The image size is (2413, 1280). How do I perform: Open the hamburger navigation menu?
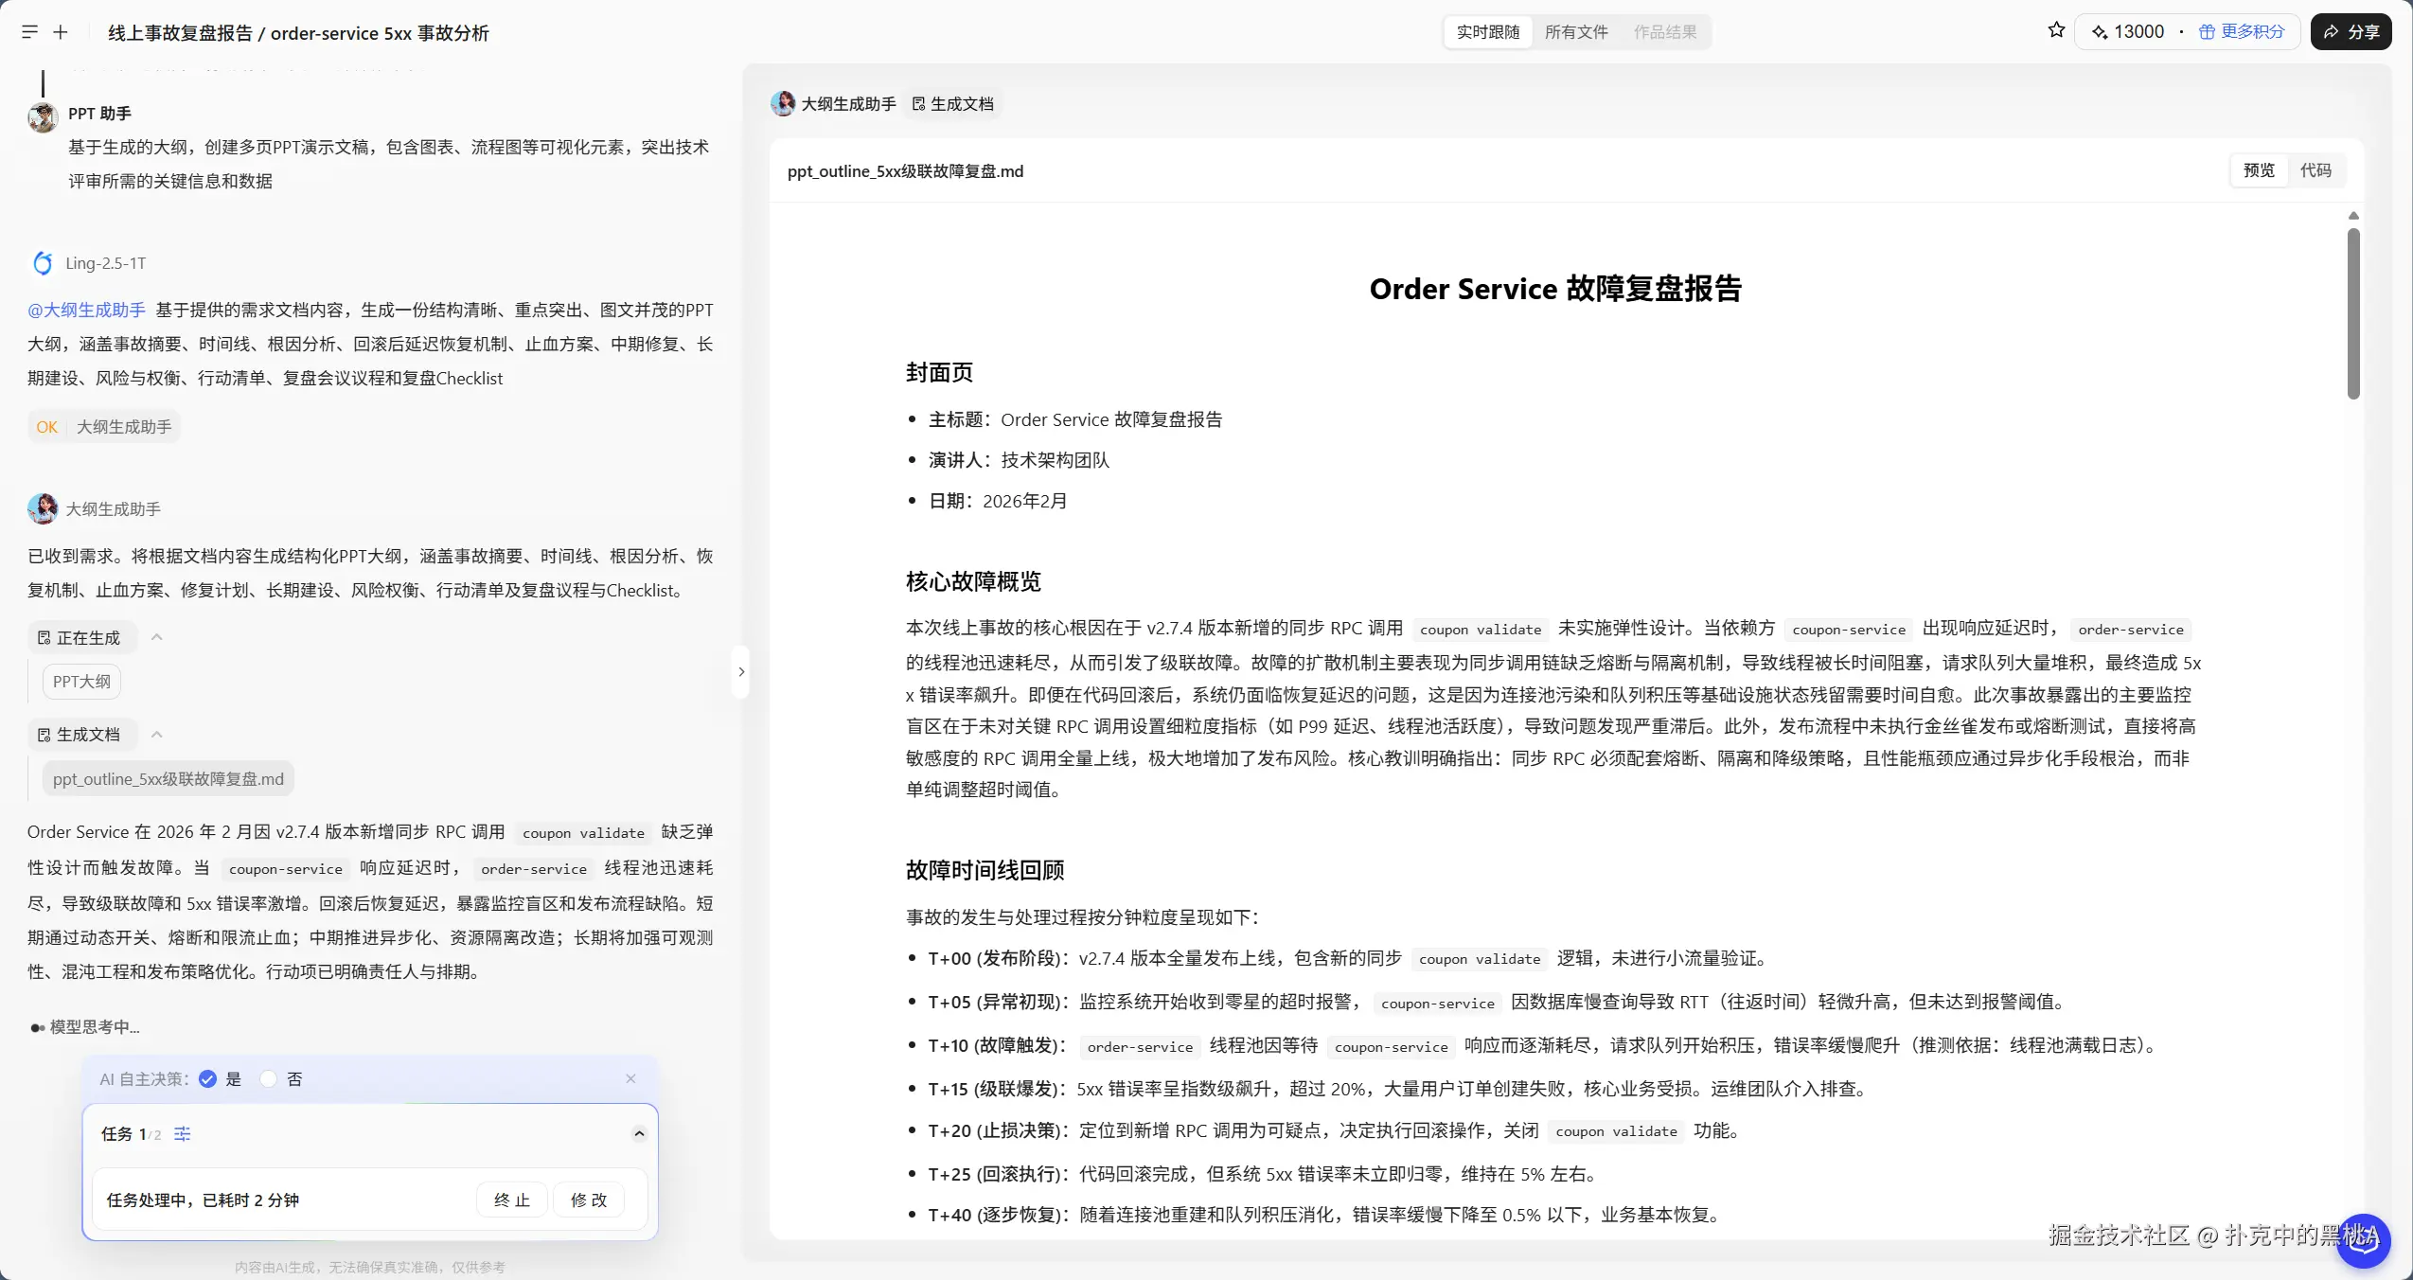29,31
